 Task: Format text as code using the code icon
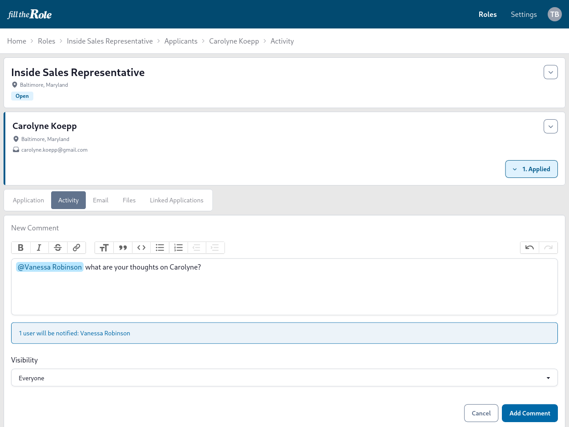(x=141, y=247)
